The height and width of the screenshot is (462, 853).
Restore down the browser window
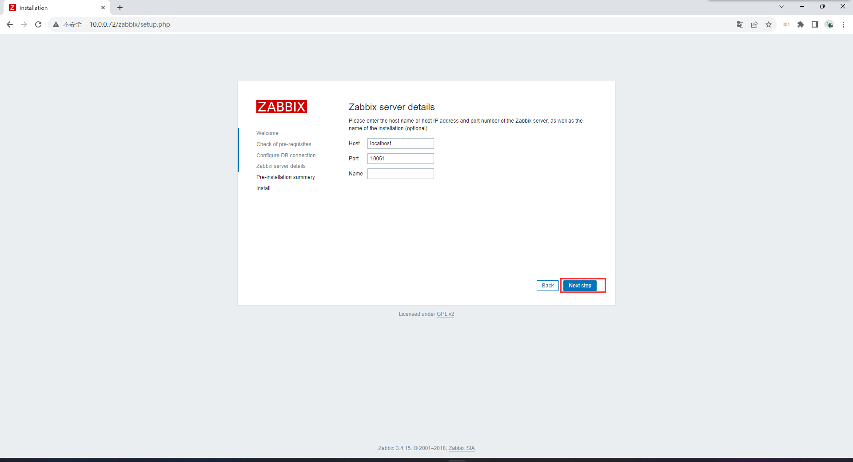point(822,6)
